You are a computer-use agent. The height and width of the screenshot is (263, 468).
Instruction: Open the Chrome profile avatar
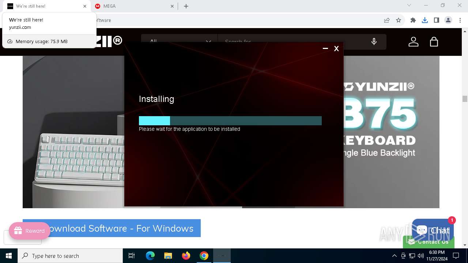[x=448, y=20]
